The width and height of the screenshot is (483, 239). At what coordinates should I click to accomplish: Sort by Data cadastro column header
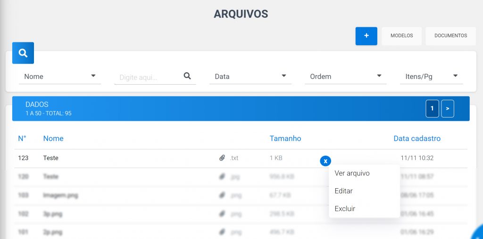click(x=417, y=138)
